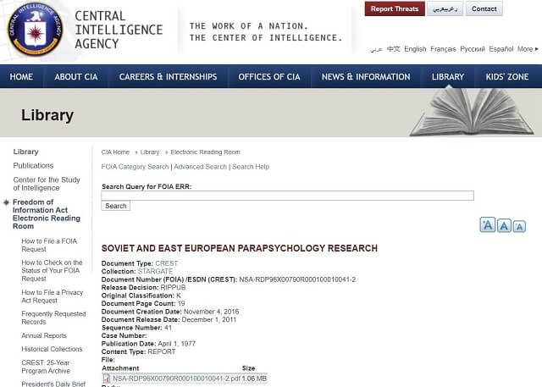Open News & Information menu
This screenshot has height=387, width=542.
tap(366, 77)
